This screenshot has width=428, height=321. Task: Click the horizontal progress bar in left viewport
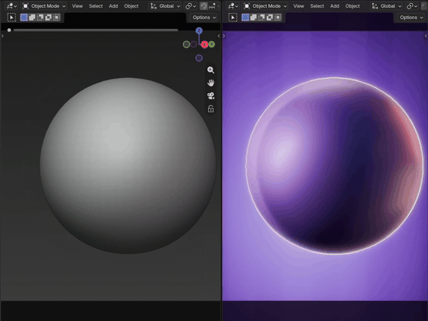click(96, 30)
